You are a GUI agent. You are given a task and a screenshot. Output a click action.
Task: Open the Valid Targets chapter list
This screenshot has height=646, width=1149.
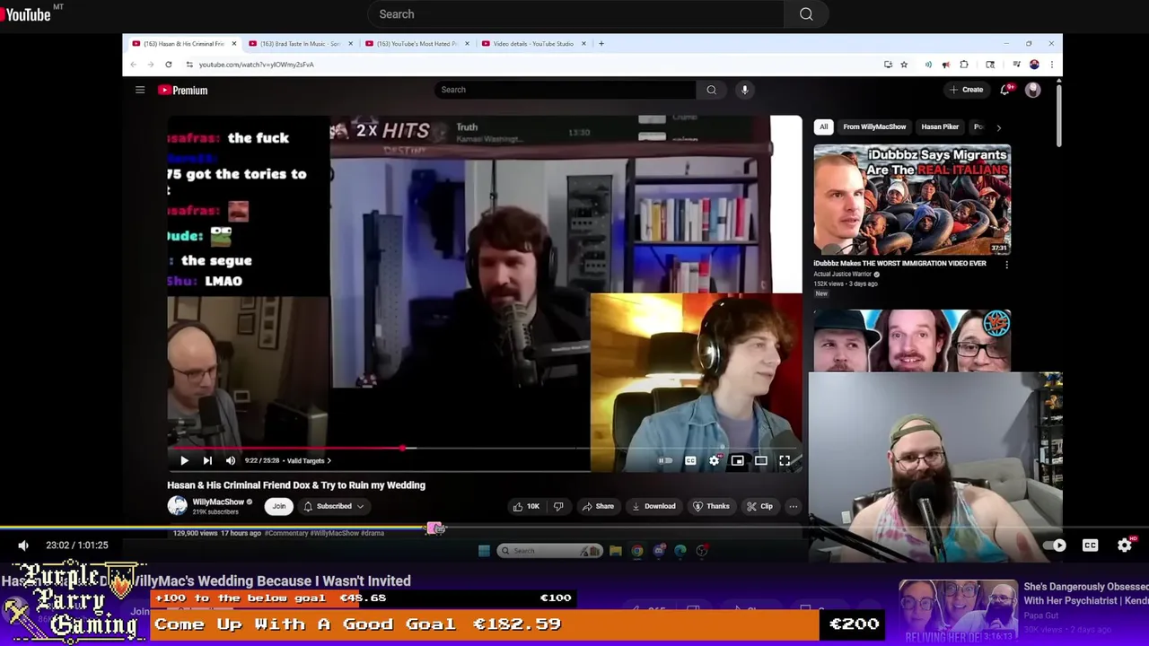[309, 460]
